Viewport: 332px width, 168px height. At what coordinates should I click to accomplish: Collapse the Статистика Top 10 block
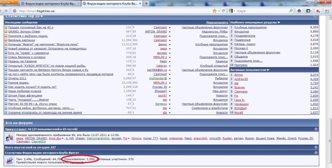(x=315, y=16)
